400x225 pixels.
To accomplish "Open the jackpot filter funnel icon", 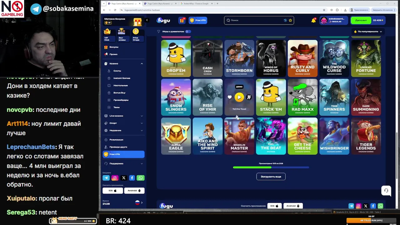I will (159, 32).
